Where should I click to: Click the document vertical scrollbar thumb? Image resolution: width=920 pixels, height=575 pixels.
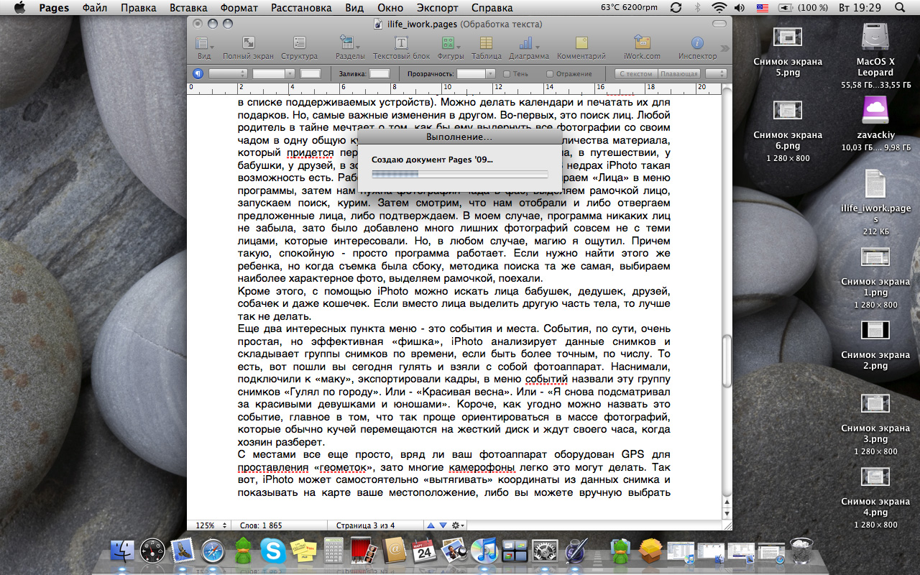click(727, 361)
